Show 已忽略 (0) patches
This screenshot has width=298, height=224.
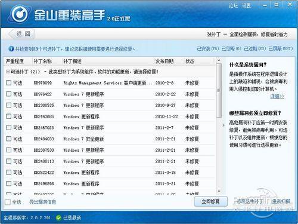[231, 48]
